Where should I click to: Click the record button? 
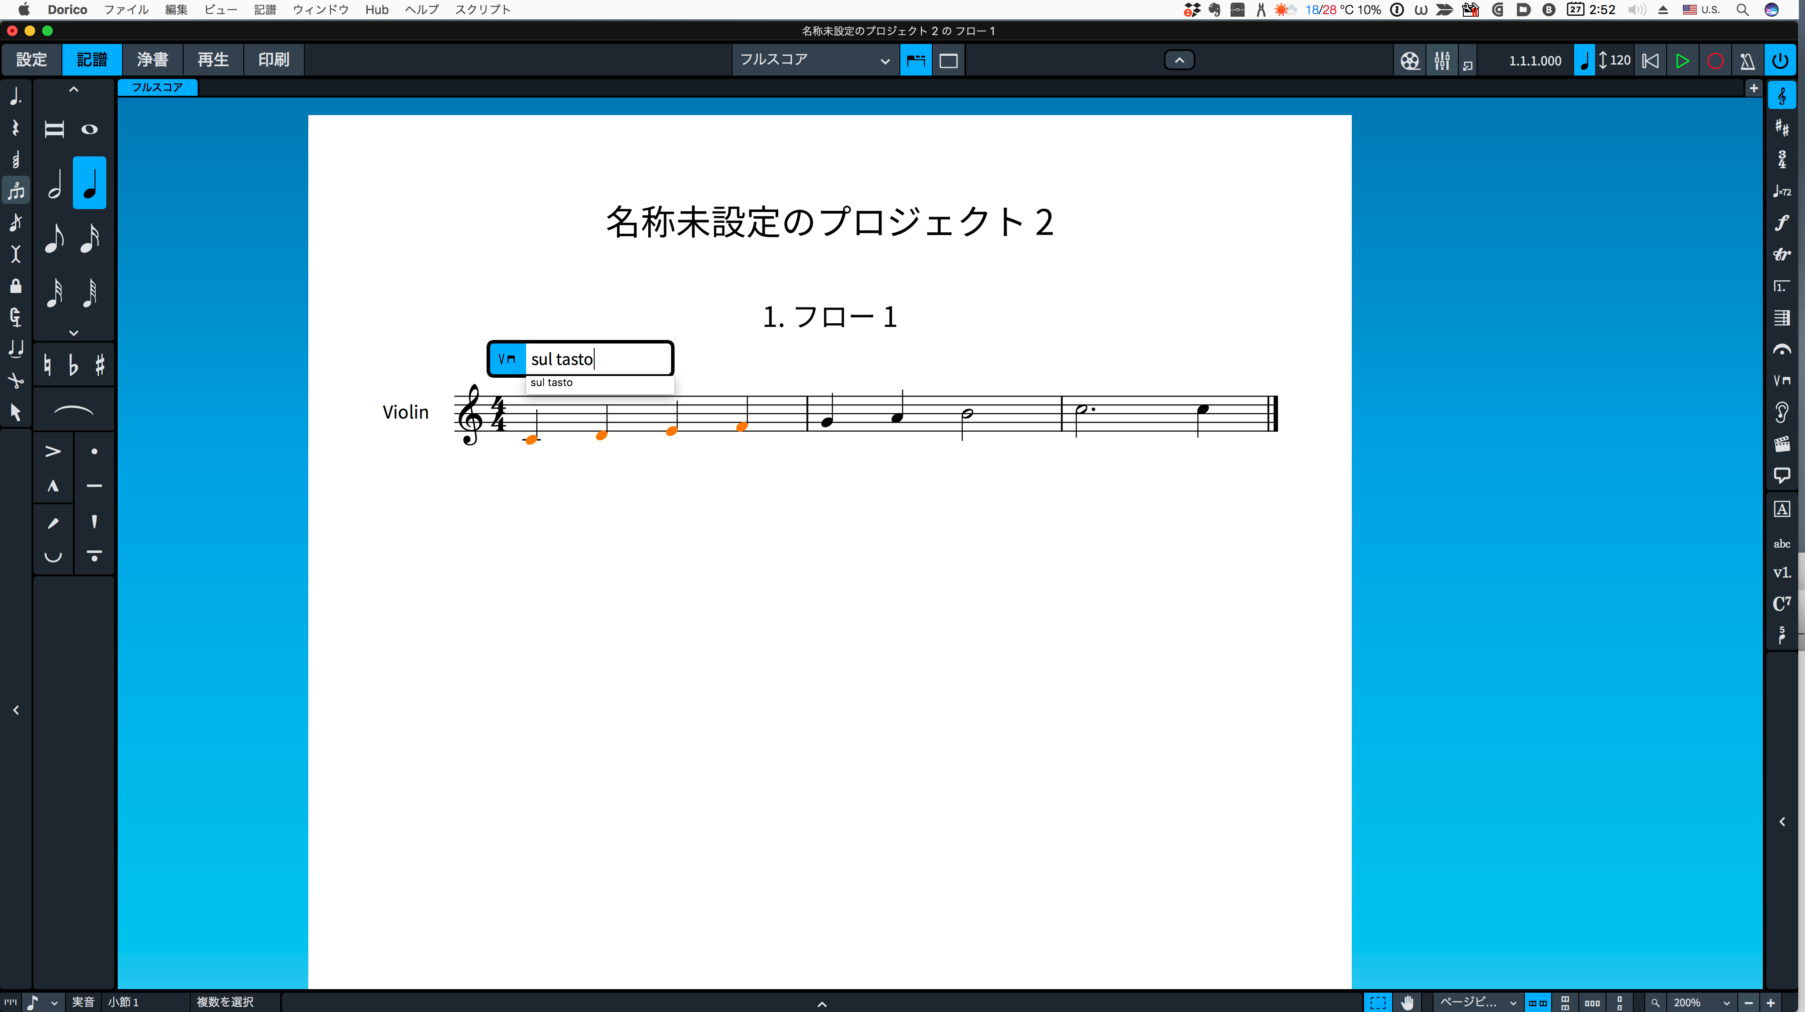[1715, 61]
